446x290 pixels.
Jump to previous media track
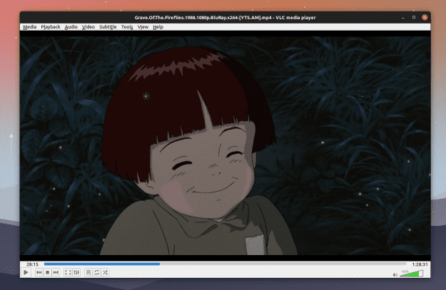pos(39,272)
